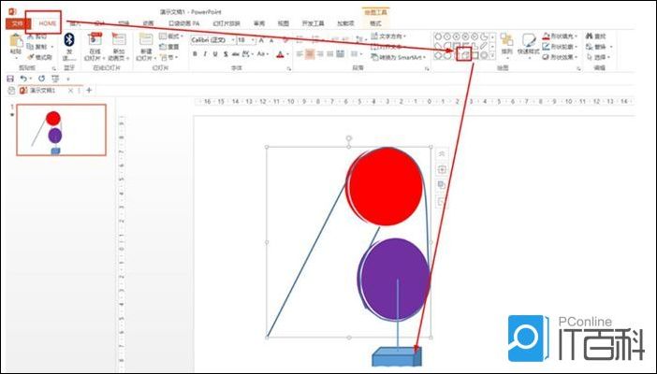Open the File tab

(x=18, y=24)
